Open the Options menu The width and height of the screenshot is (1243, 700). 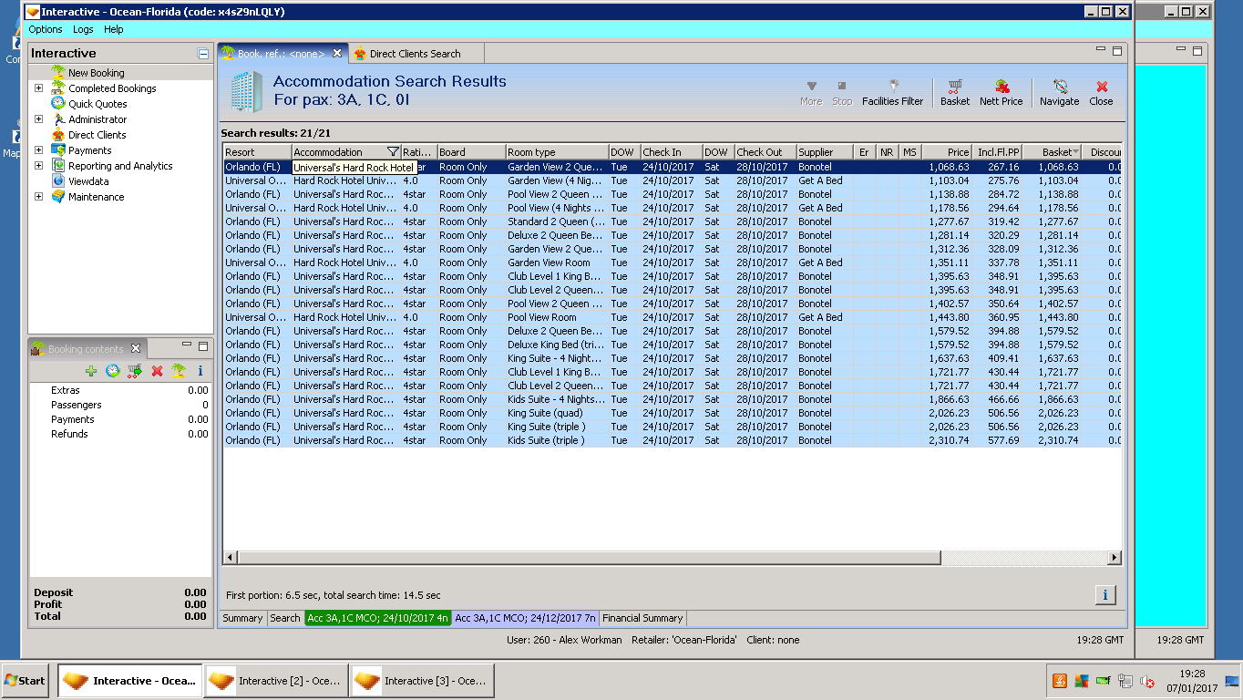[x=46, y=29]
